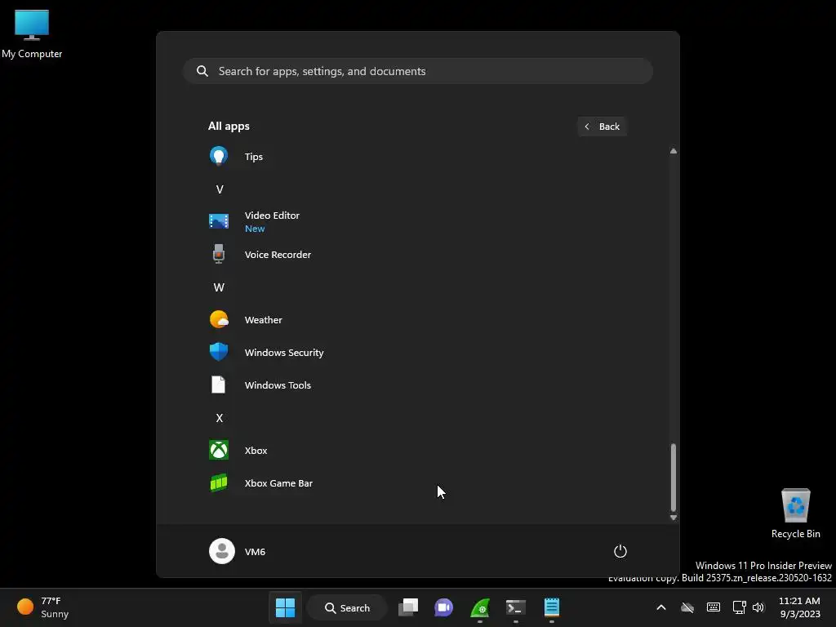Open the Video Editor app icon
The height and width of the screenshot is (627, 836).
coord(219,220)
